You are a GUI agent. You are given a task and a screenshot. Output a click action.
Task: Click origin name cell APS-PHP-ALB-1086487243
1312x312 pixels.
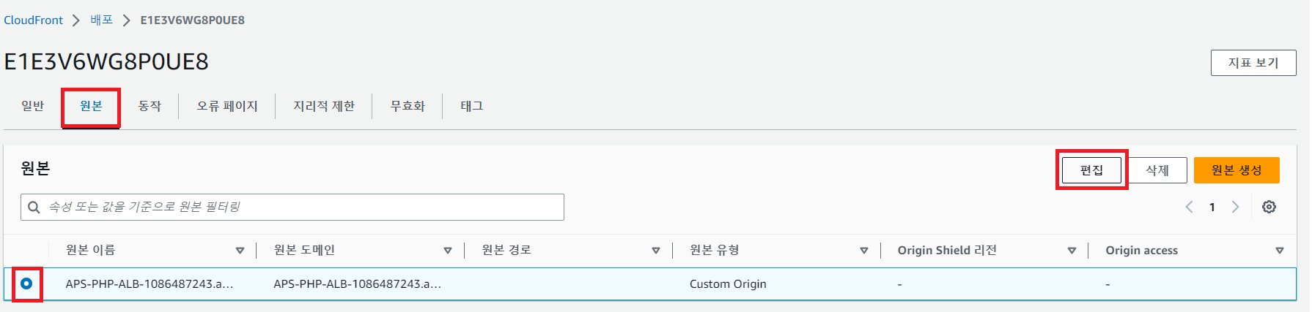click(x=150, y=284)
